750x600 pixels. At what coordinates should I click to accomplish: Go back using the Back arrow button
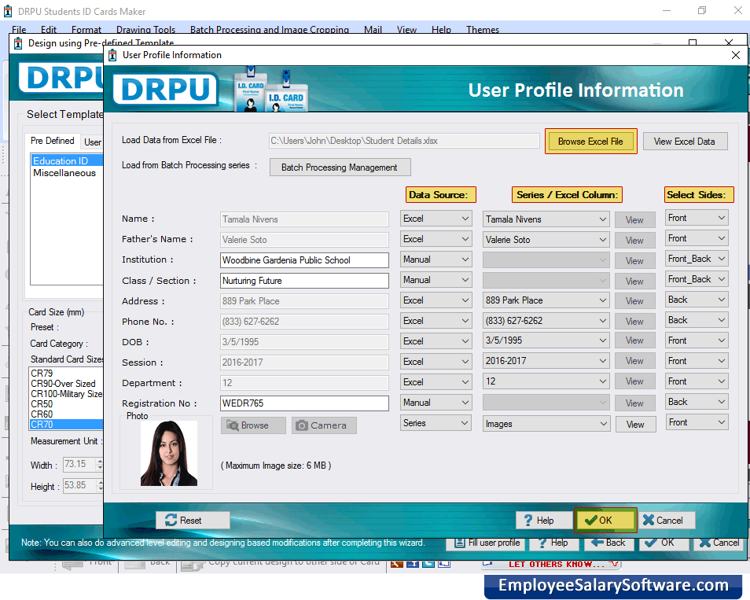[x=608, y=543]
